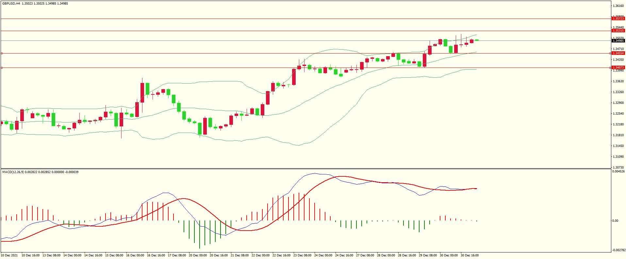The height and width of the screenshot is (259, 626).
Task: Click the 0.004526 MACD scale value
Action: [618, 171]
